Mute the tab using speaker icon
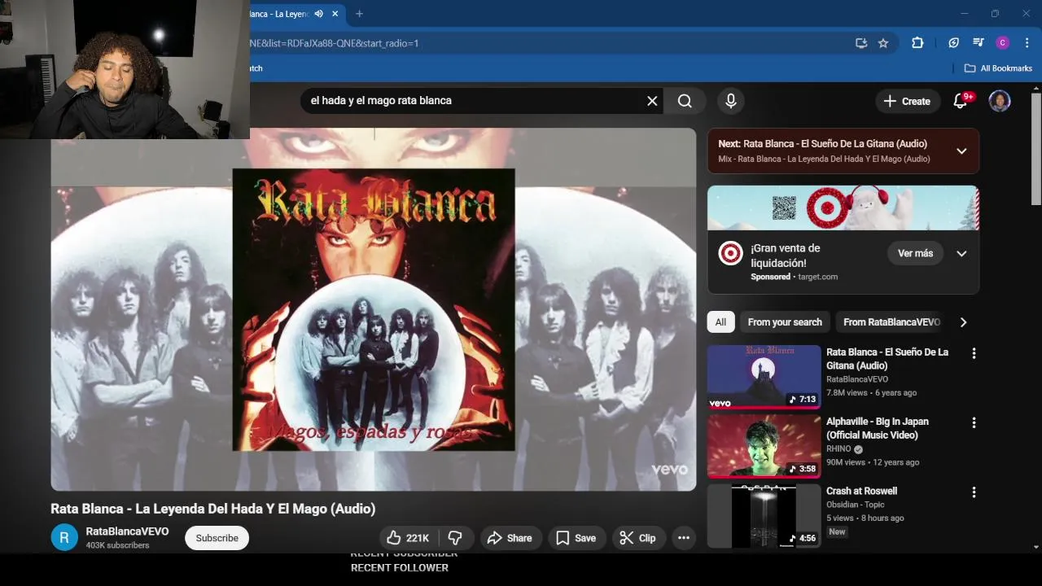Screen dimensions: 1042x586 [319, 14]
